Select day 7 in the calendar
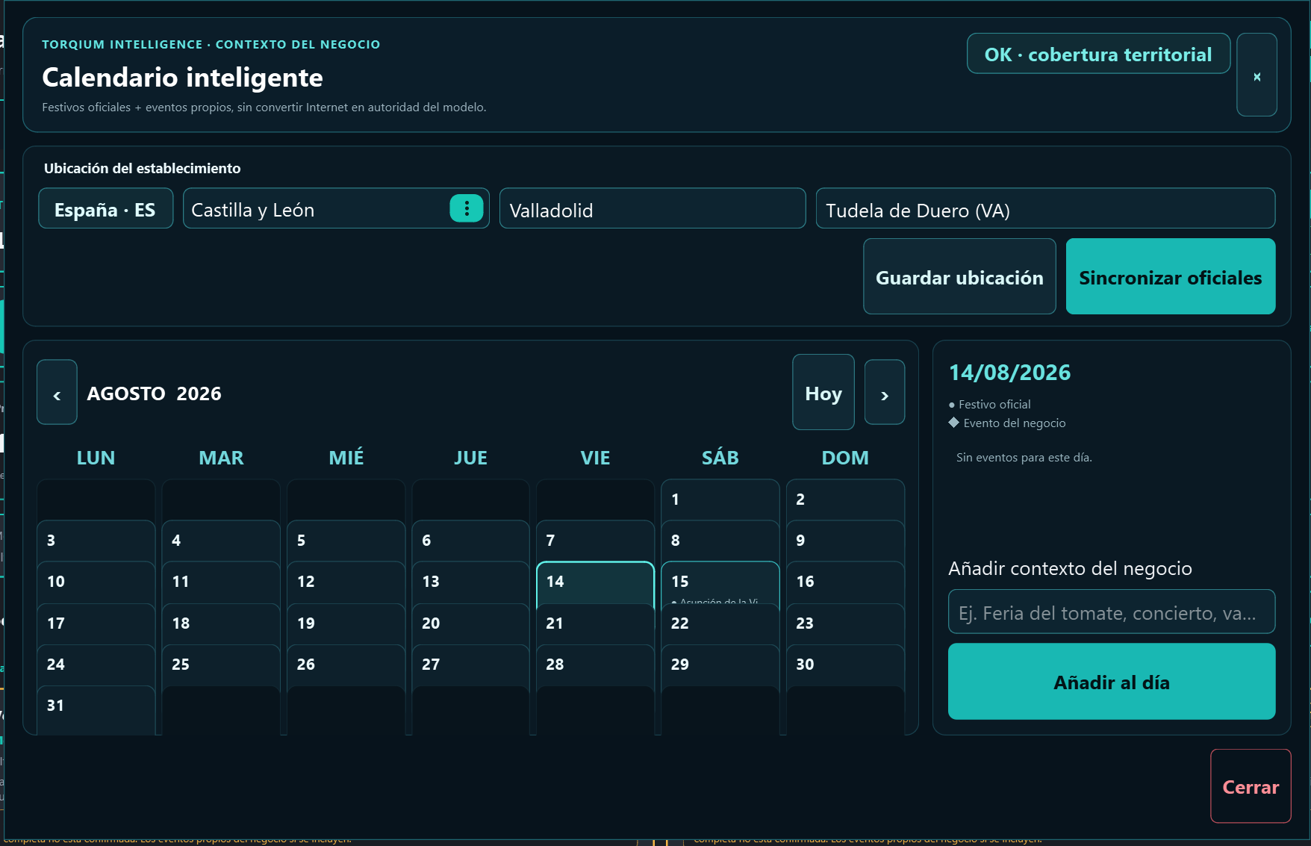The height and width of the screenshot is (846, 1311). (x=596, y=541)
